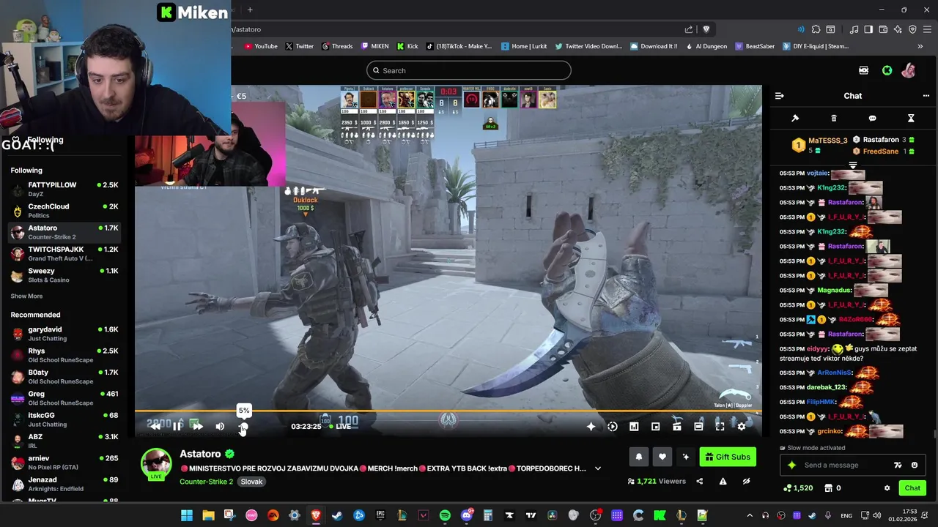Jump to LIVE indicator in the player

click(339, 426)
